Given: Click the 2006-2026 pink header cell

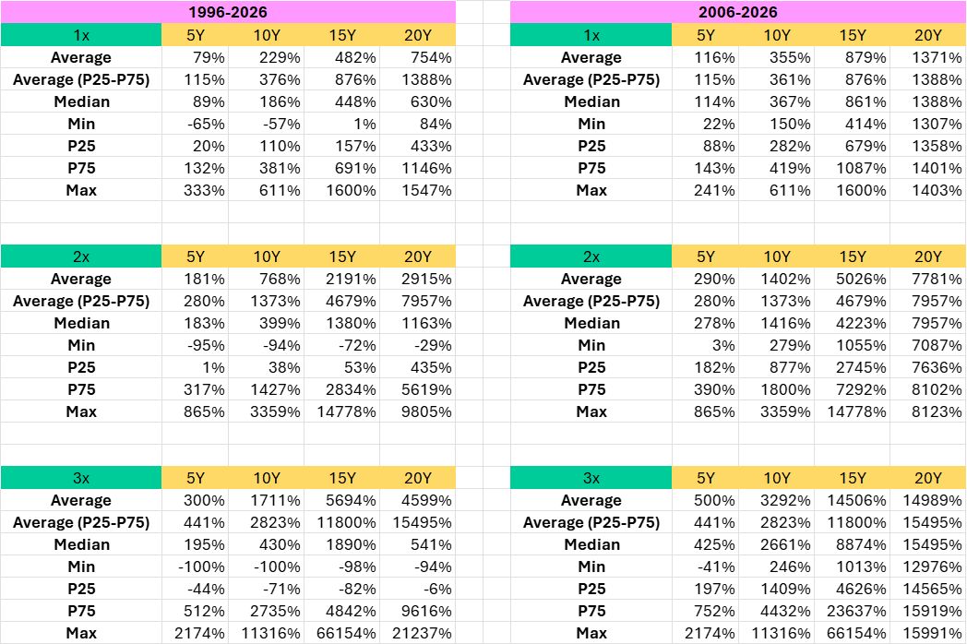Looking at the screenshot, I should tap(738, 12).
